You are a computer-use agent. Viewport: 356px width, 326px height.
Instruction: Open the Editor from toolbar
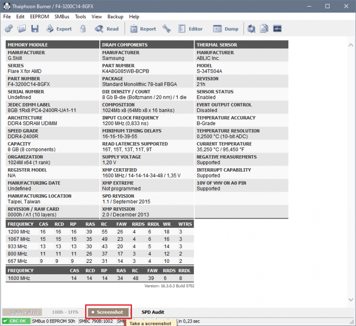tap(190, 29)
